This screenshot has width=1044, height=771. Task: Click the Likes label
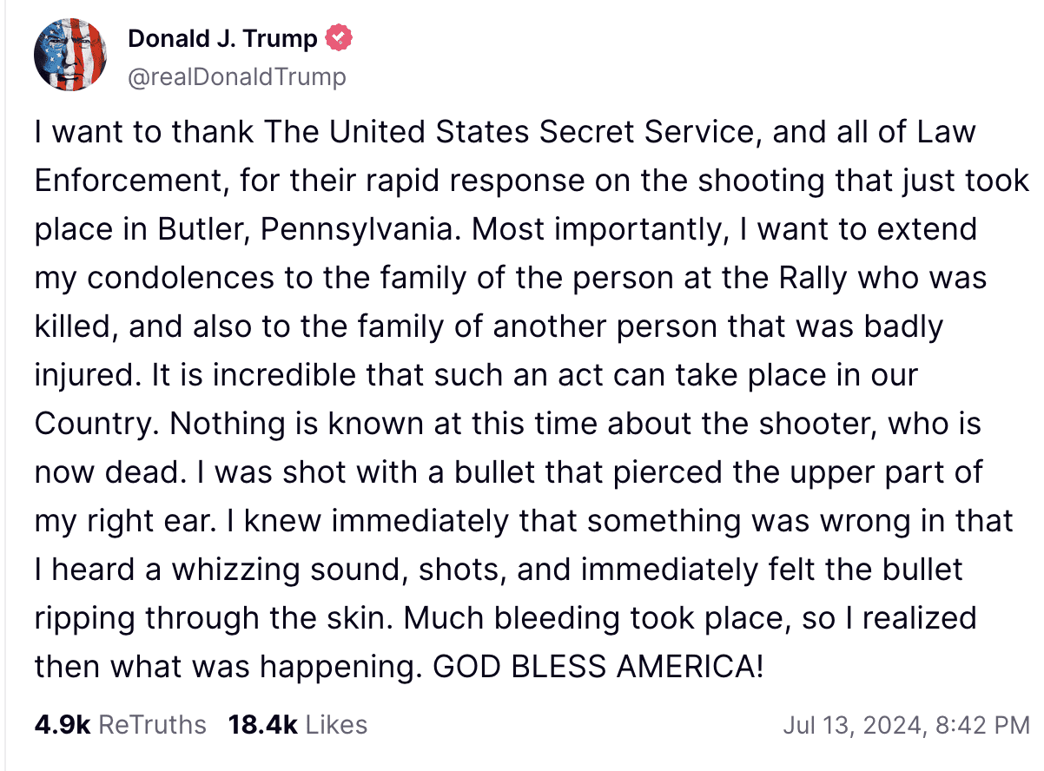pyautogui.click(x=336, y=724)
